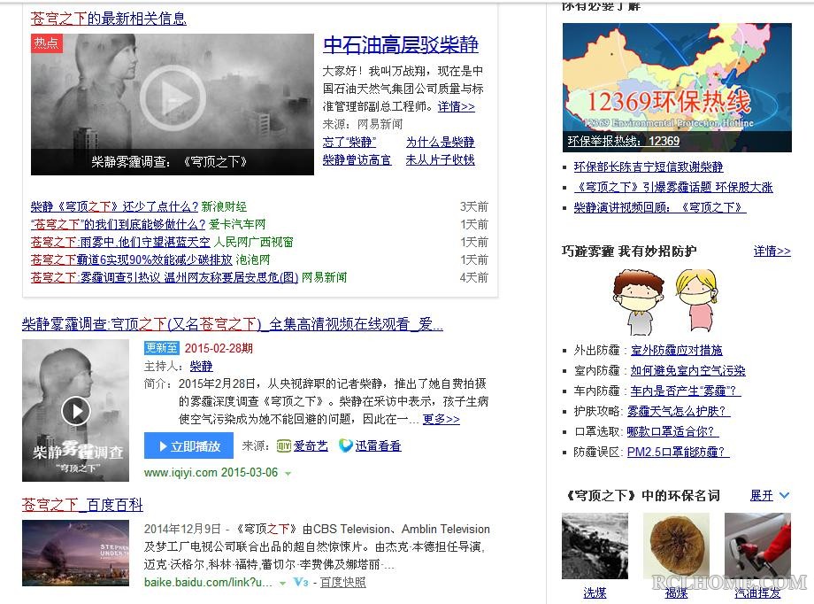
Task: Click the 迅雷看看 source icon
Action: pos(345,446)
